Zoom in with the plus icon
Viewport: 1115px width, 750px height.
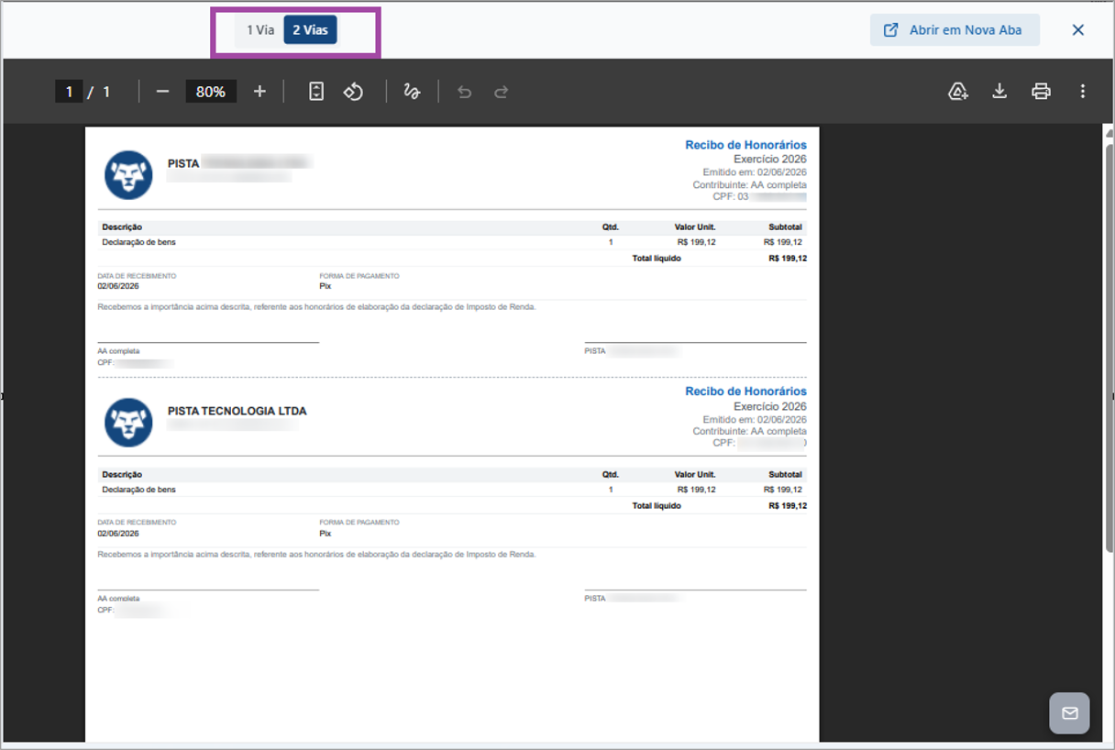click(x=259, y=92)
